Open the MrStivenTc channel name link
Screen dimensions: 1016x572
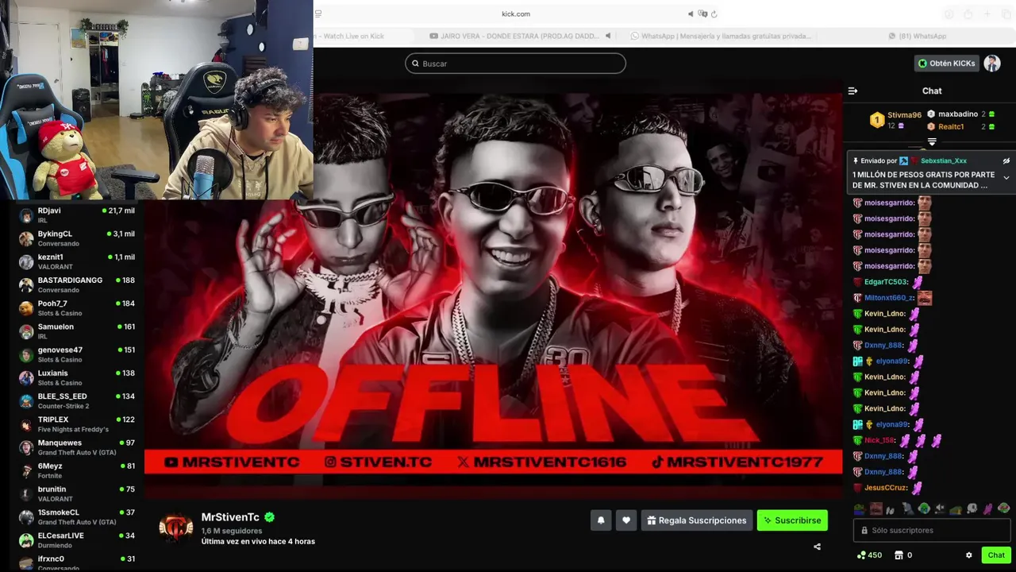[231, 517]
